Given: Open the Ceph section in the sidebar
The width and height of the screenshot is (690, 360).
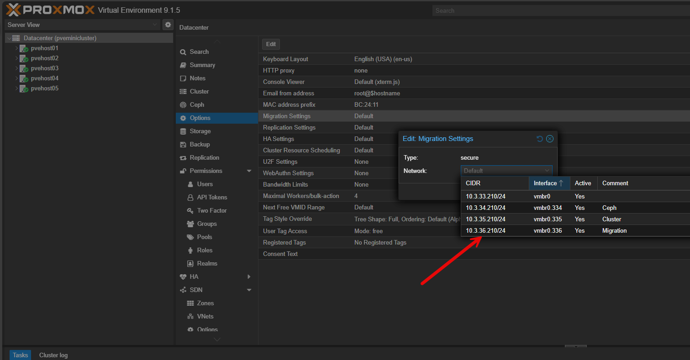Looking at the screenshot, I should 196,104.
